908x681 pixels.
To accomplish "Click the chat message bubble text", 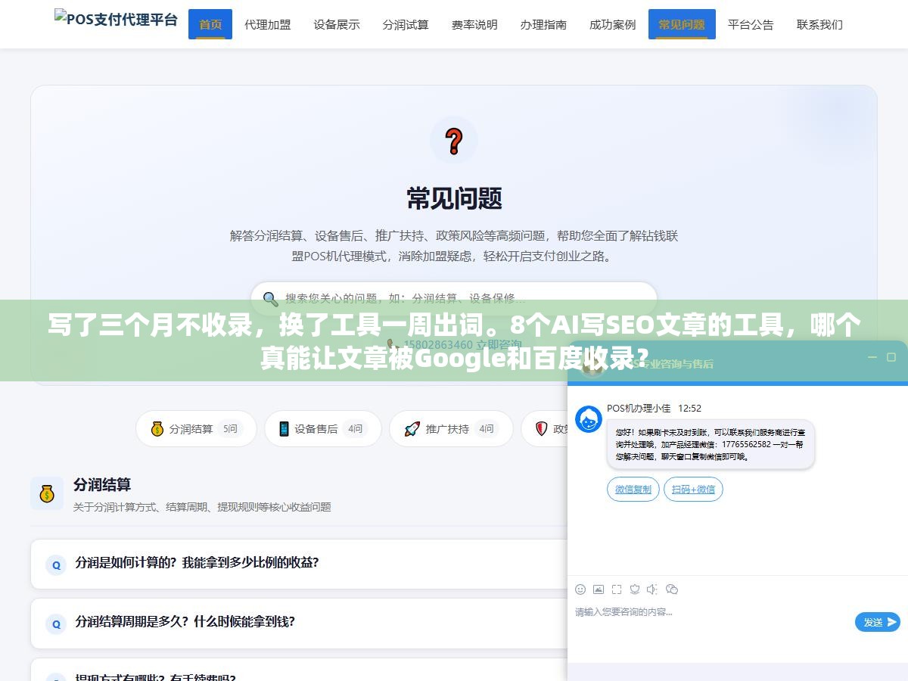I will point(711,445).
